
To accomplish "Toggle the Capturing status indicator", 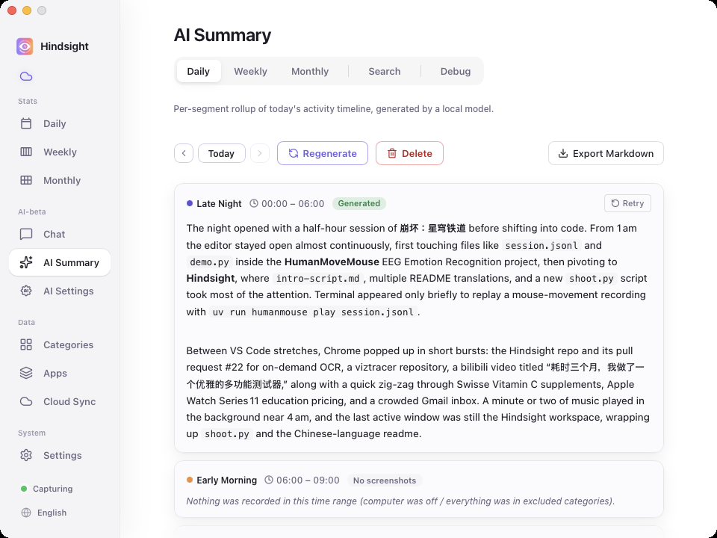I will [46, 489].
